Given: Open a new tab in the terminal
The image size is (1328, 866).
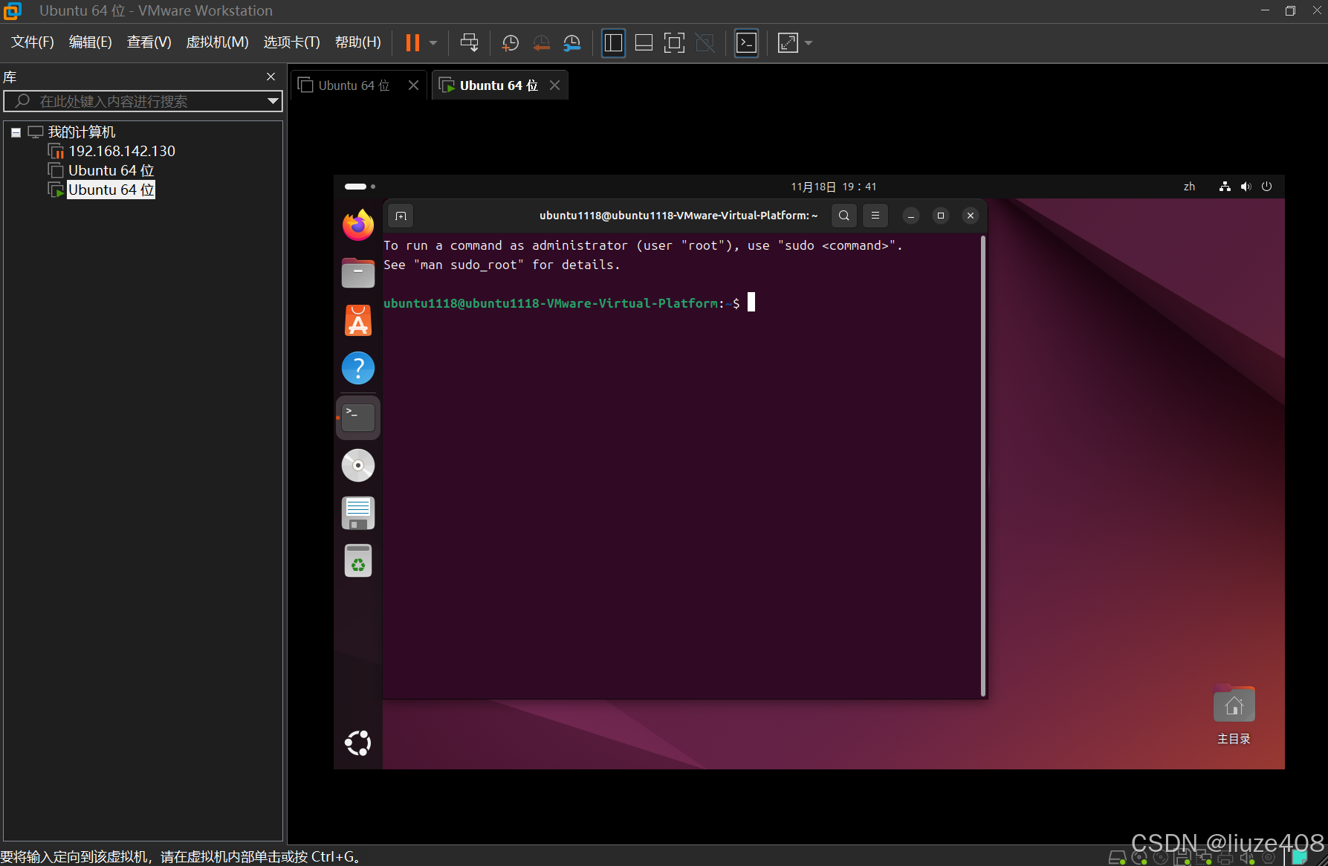Looking at the screenshot, I should pyautogui.click(x=401, y=216).
